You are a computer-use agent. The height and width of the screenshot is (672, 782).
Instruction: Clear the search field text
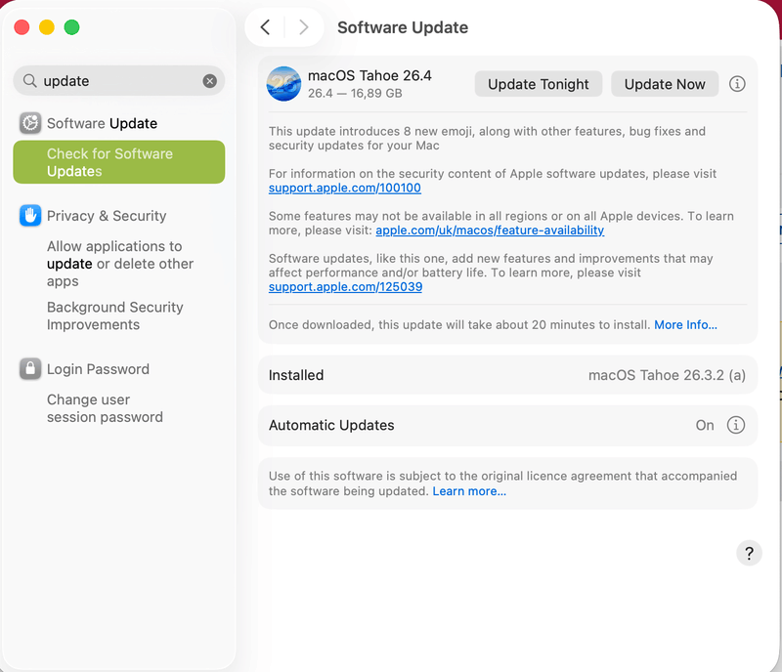(x=209, y=81)
